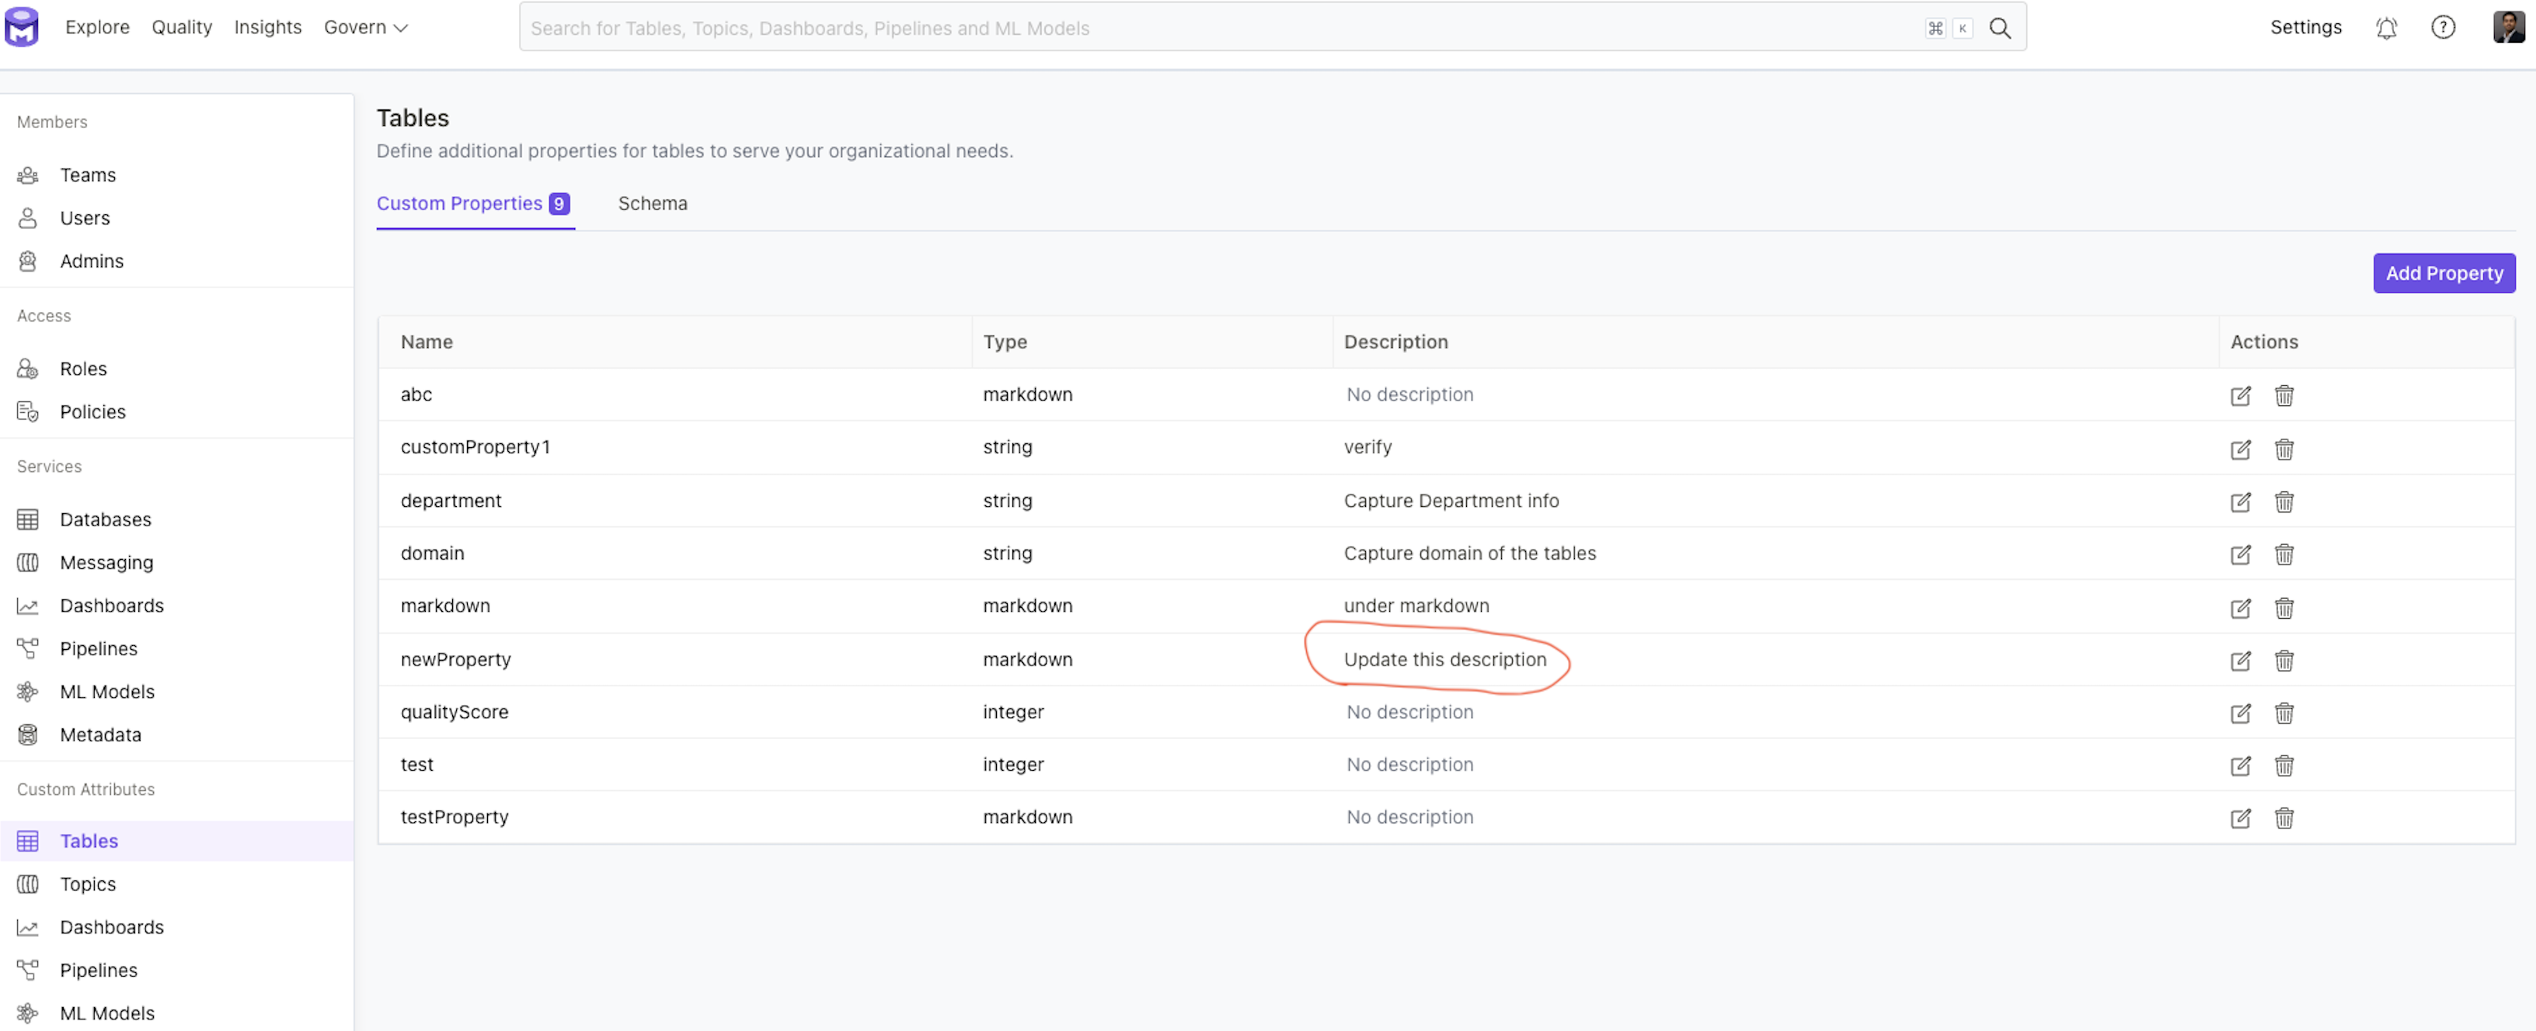The width and height of the screenshot is (2536, 1031).
Task: Edit the test property row
Action: (2241, 766)
